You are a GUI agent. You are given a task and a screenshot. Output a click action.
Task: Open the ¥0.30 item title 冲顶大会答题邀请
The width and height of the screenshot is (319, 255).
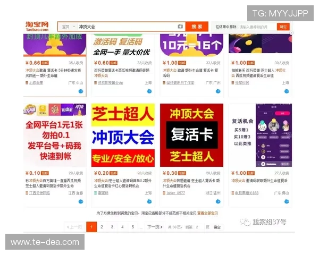pos(191,183)
